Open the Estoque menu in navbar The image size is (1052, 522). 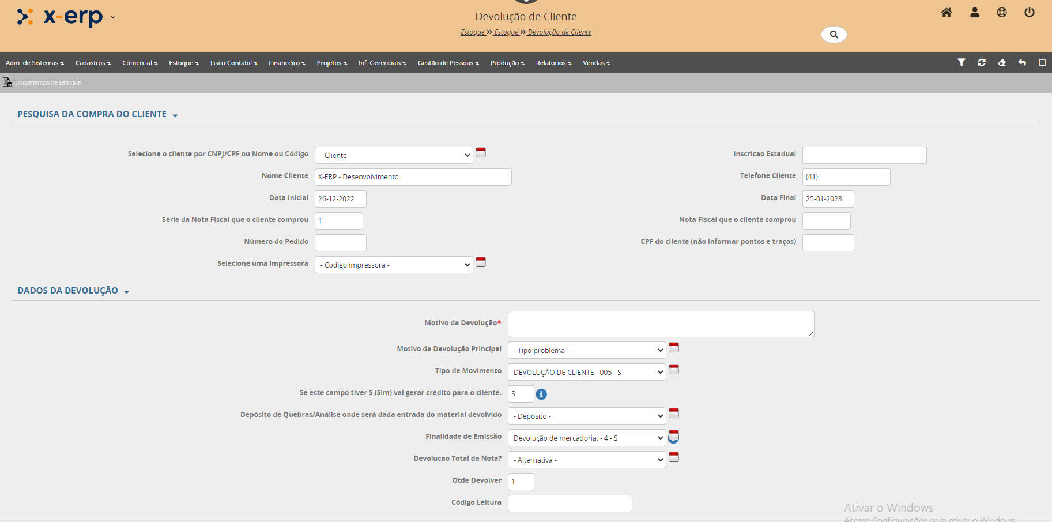[183, 63]
